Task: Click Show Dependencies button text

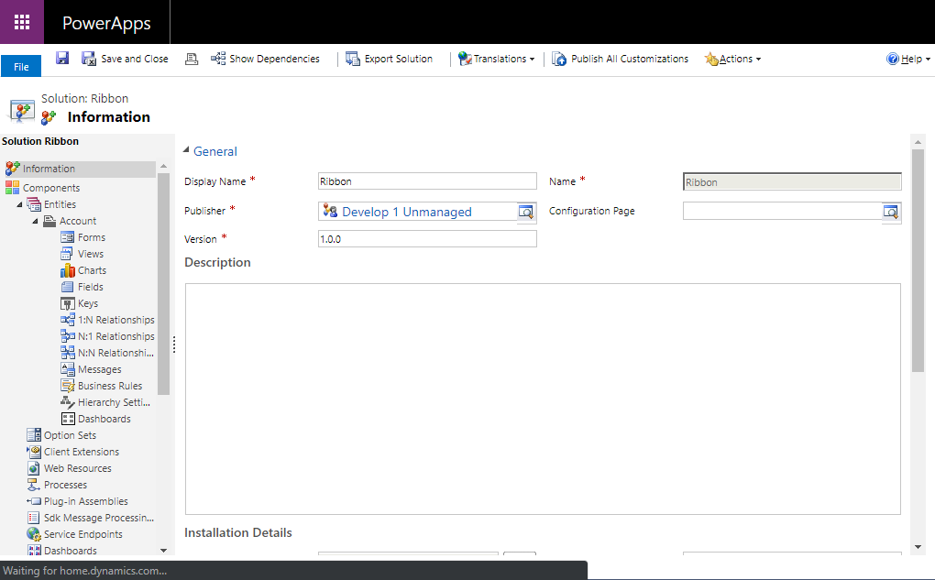Action: pos(274,59)
